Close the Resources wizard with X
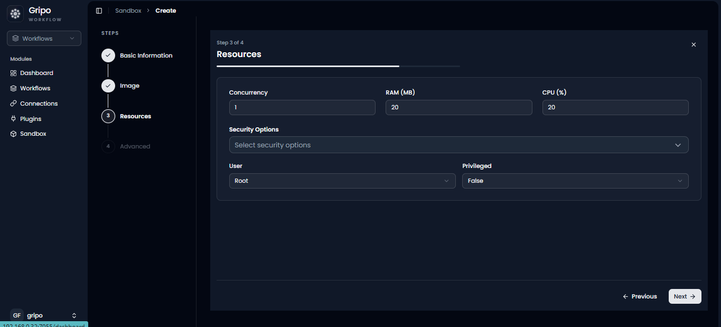Viewport: 721px width, 327px height. (694, 45)
